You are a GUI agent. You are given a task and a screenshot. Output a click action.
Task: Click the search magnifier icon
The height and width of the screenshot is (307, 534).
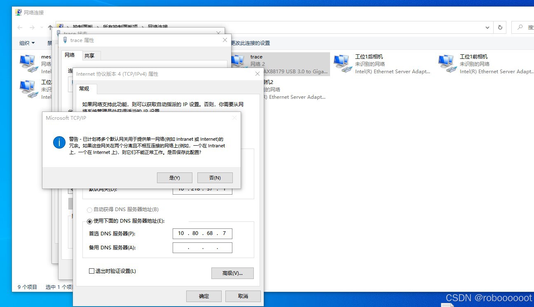click(520, 28)
